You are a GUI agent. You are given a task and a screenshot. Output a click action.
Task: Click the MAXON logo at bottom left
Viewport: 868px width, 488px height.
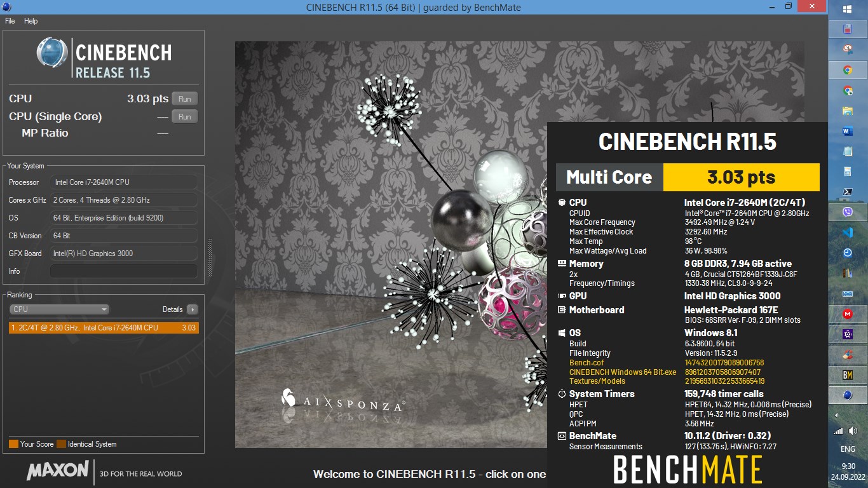click(58, 471)
